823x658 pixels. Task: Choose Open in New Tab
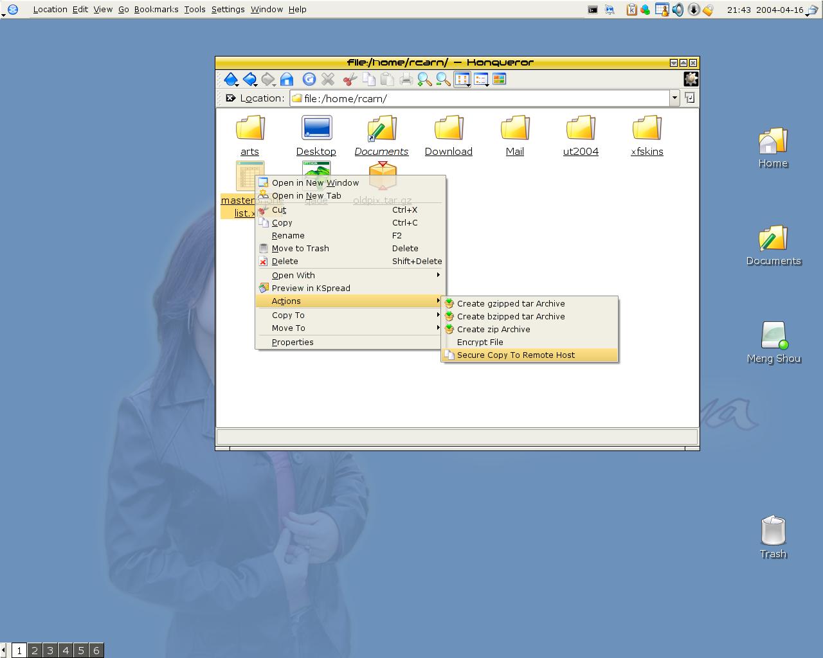click(x=350, y=195)
